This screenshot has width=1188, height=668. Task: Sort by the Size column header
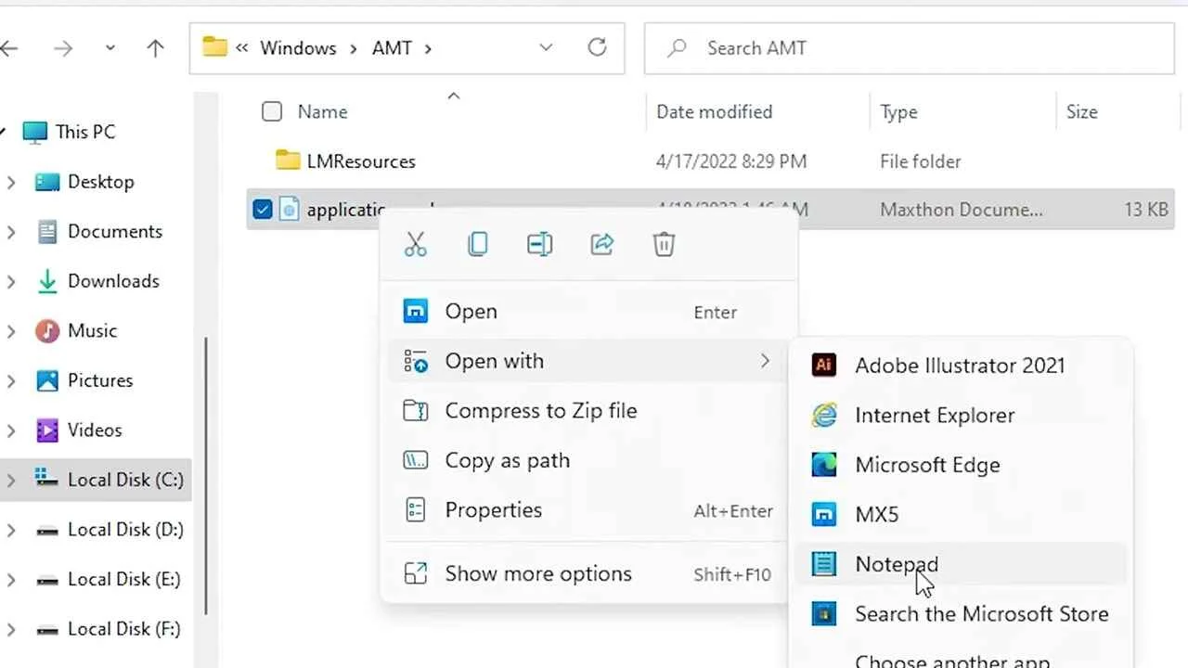pos(1082,111)
